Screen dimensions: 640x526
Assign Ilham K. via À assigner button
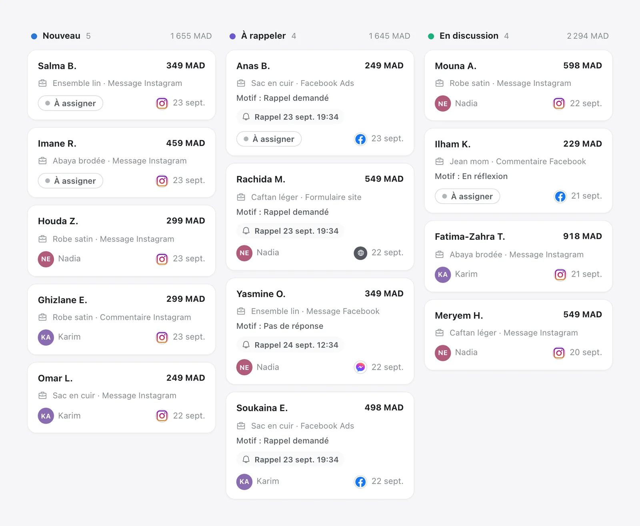click(467, 196)
